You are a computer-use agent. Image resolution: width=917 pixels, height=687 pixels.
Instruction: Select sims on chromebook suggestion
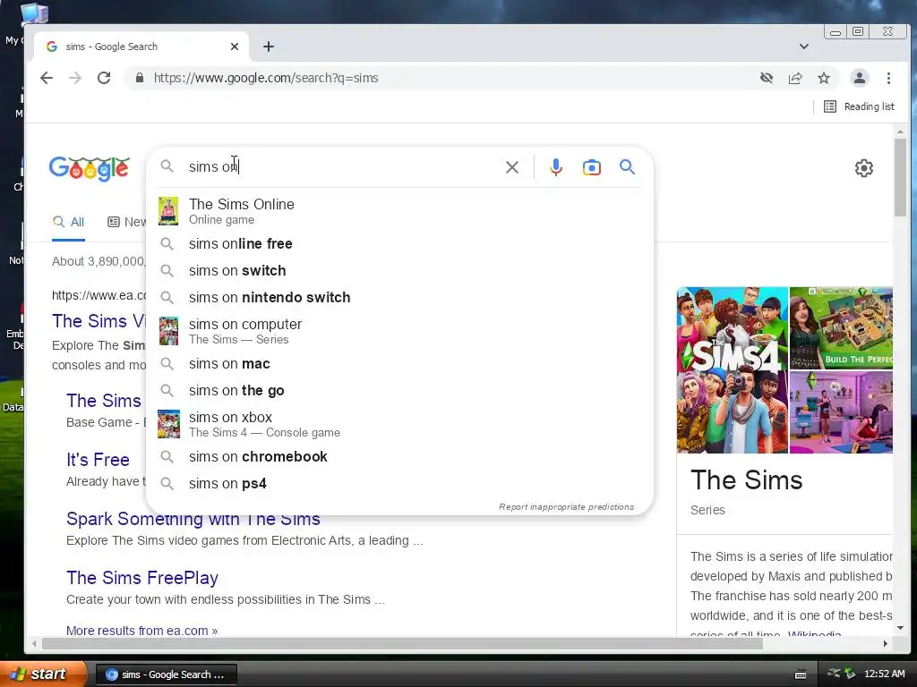pyautogui.click(x=399, y=457)
